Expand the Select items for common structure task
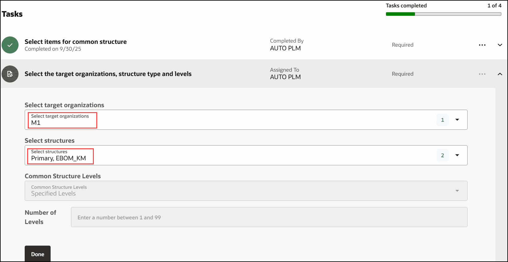This screenshot has height=262, width=508. coord(500,45)
